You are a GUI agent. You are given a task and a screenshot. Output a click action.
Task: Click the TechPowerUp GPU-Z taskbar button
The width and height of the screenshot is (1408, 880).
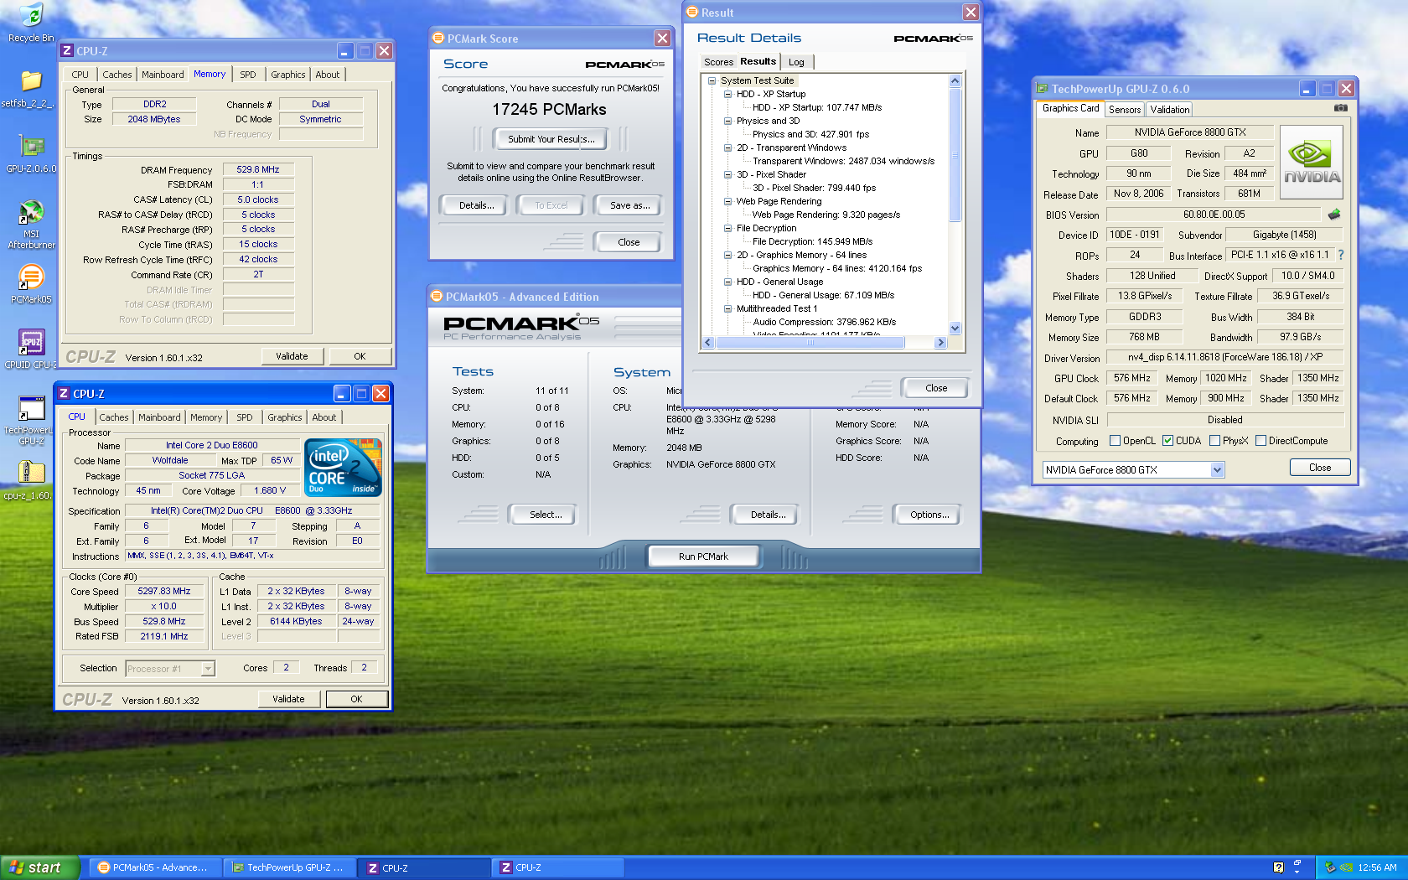tap(289, 867)
